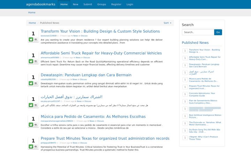
Task: Open author profile ea-play-pro-pc611247
Action: pyautogui.click(x=50, y=101)
